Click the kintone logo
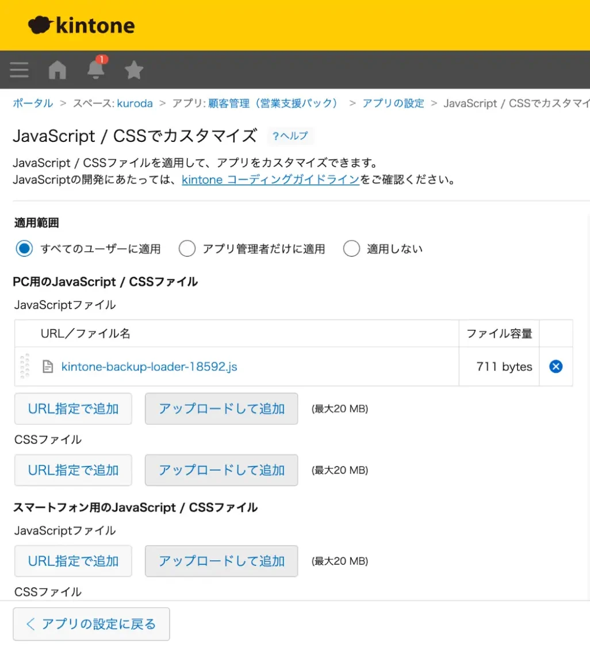Screen dimensions: 590x647 [81, 25]
